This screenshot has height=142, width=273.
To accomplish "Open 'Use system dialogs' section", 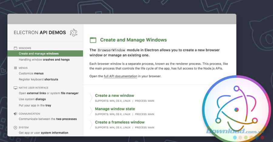I will [x=32, y=99].
